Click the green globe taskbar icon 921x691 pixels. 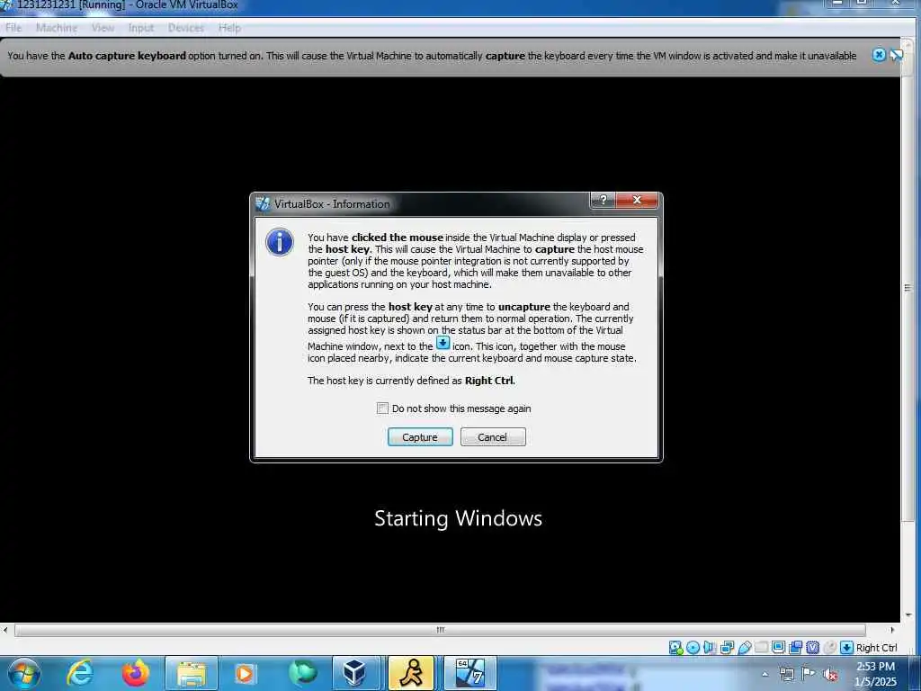(x=302, y=673)
